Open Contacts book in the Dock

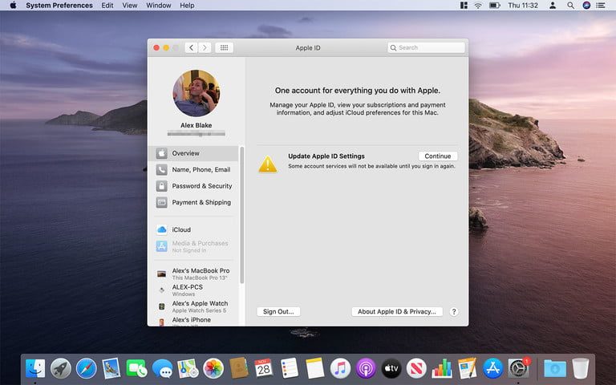[238, 368]
